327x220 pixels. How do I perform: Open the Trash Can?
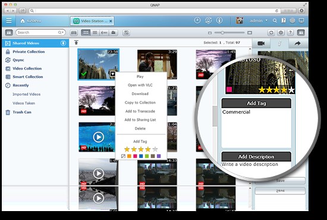(x=21, y=112)
